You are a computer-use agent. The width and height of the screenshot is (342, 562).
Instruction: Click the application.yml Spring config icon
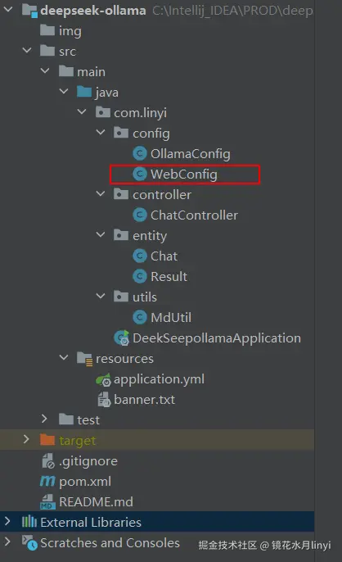(103, 379)
